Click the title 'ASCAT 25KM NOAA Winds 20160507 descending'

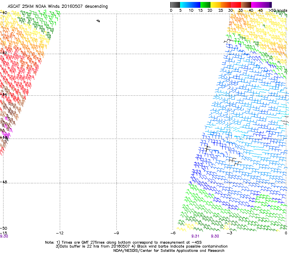[x=57, y=7]
